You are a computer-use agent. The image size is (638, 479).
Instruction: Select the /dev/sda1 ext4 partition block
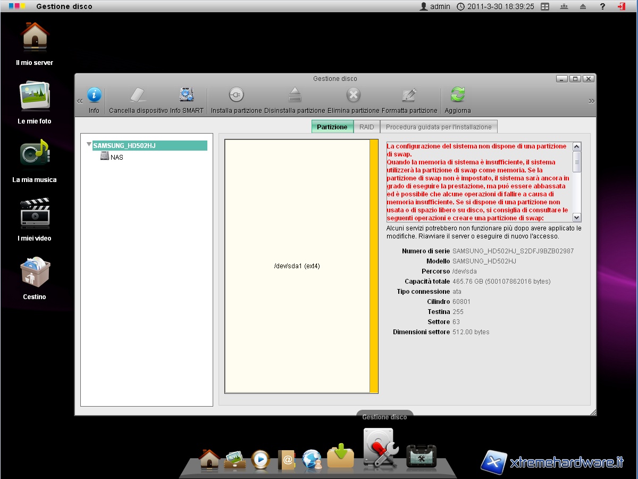(x=297, y=266)
